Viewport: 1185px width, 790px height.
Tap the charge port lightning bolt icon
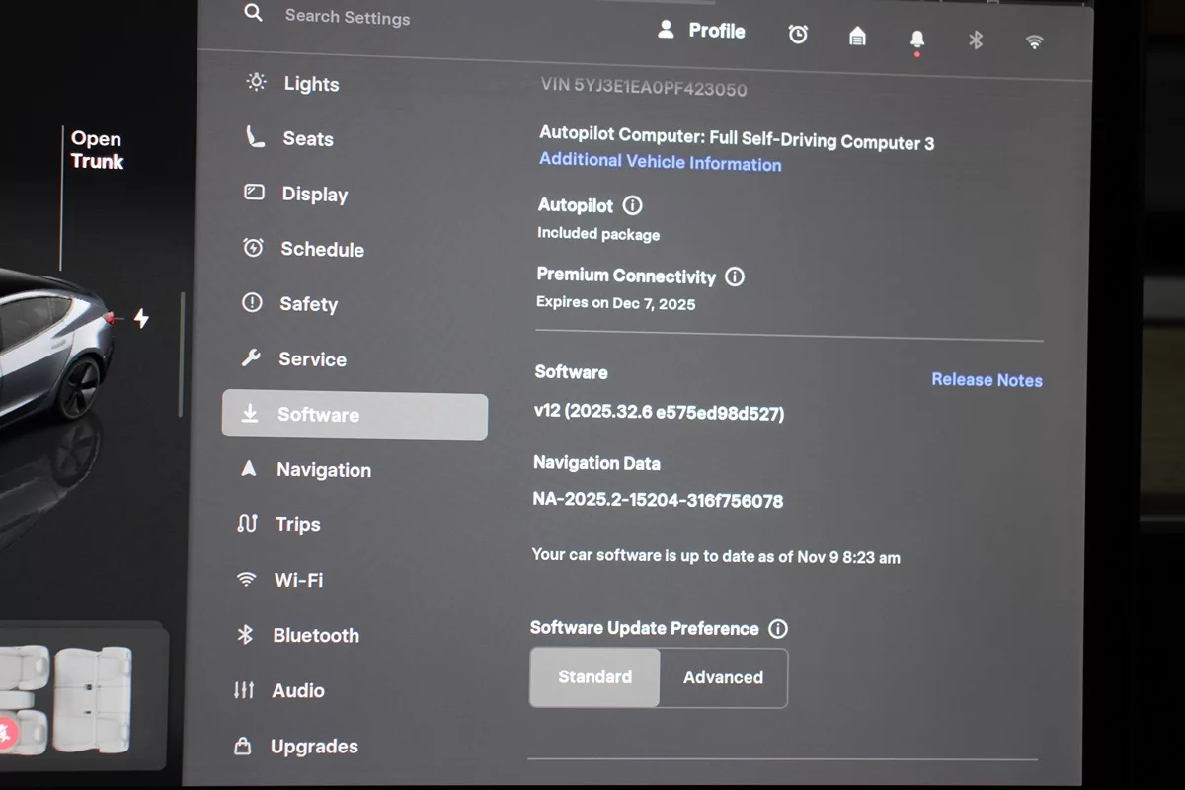pyautogui.click(x=141, y=318)
